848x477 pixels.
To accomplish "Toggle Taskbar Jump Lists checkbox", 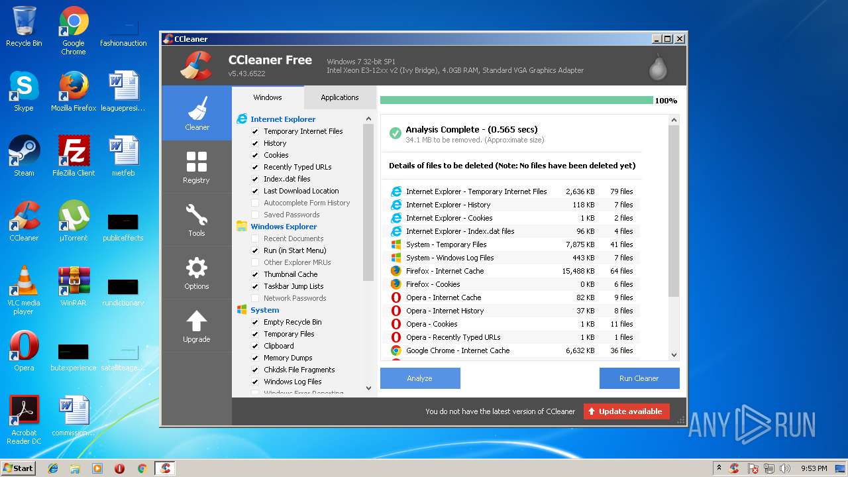I will [255, 286].
